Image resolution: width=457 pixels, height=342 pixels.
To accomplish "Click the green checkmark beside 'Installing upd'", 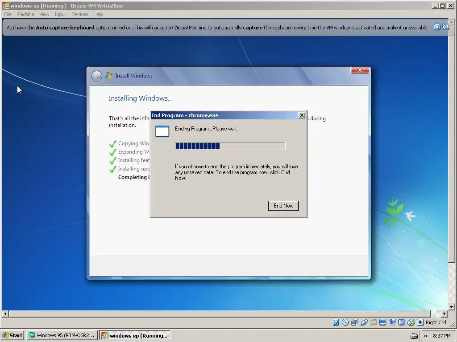I will [x=113, y=169].
